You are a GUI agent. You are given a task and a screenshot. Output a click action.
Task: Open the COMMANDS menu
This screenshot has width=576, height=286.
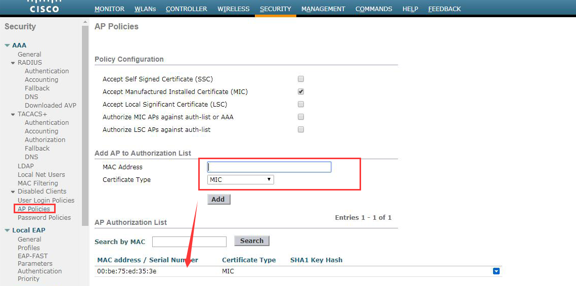click(x=374, y=9)
